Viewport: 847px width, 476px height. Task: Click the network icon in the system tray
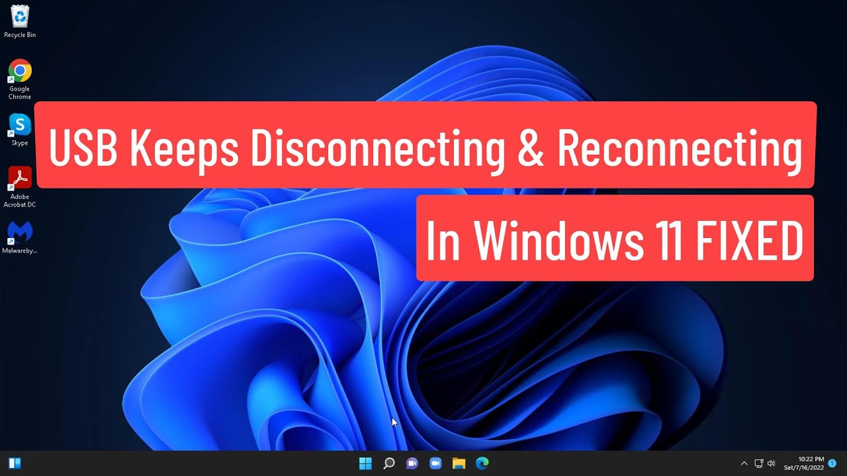(759, 463)
